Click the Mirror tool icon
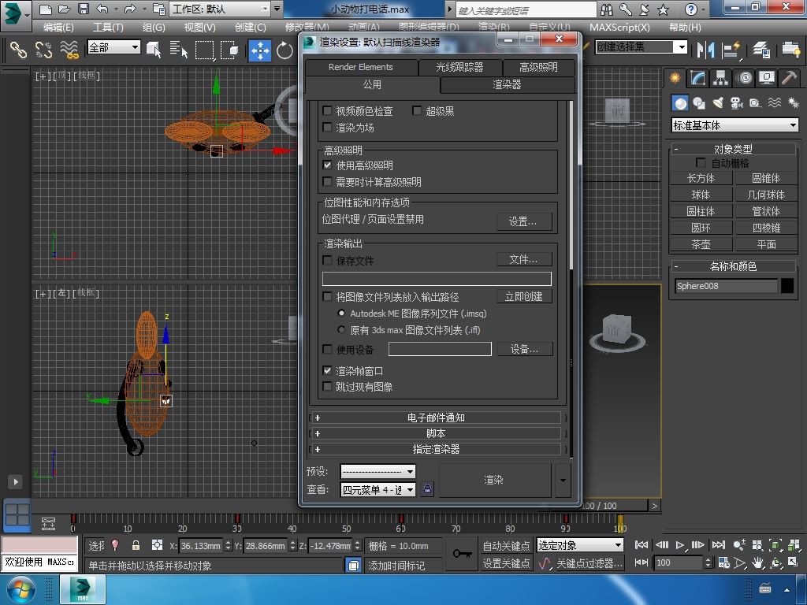Image resolution: width=807 pixels, height=605 pixels. pos(705,50)
